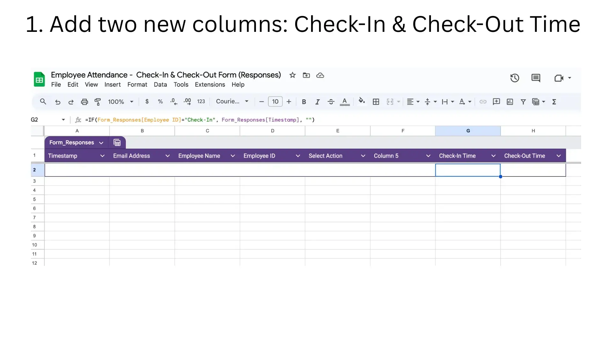Open the functions (Σ) menu
This screenshot has width=612, height=344.
554,102
